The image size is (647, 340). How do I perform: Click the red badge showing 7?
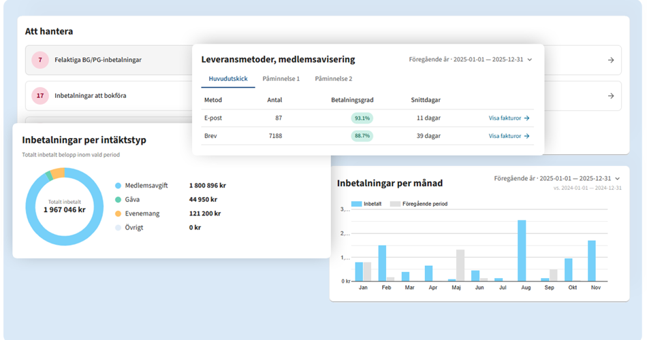[x=40, y=60]
